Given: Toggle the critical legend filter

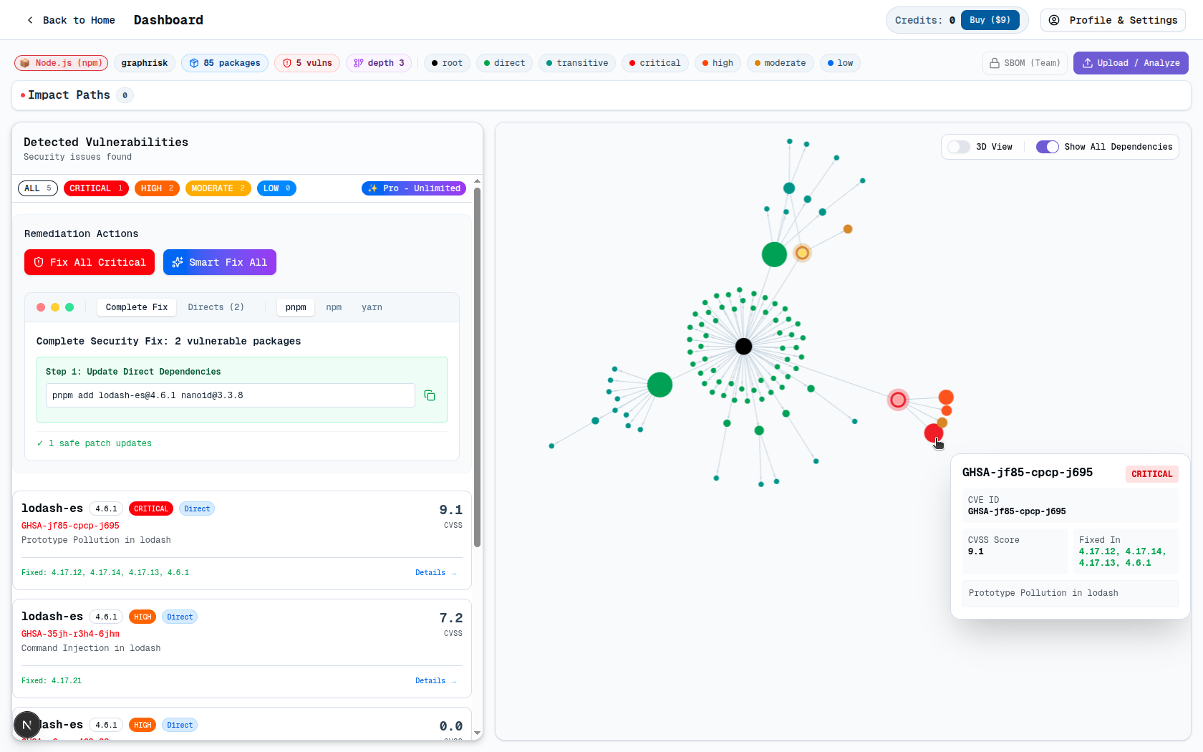Looking at the screenshot, I should [655, 63].
